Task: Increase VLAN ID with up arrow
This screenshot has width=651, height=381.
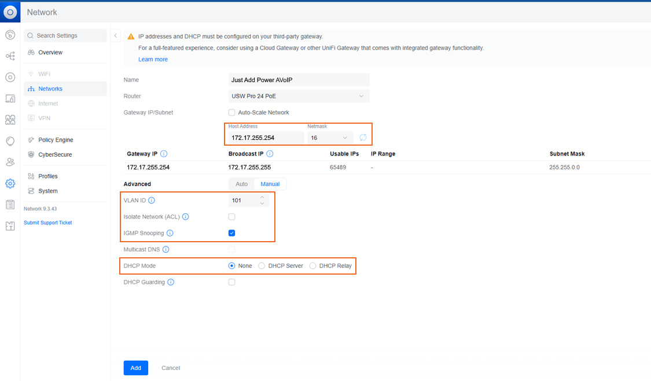Action: coord(262,198)
